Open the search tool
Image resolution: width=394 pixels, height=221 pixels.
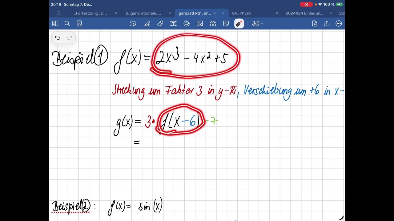67,24
